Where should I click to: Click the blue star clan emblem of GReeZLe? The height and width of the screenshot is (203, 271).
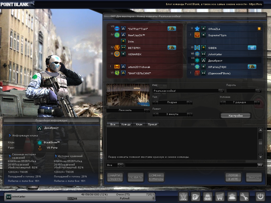tap(197, 29)
